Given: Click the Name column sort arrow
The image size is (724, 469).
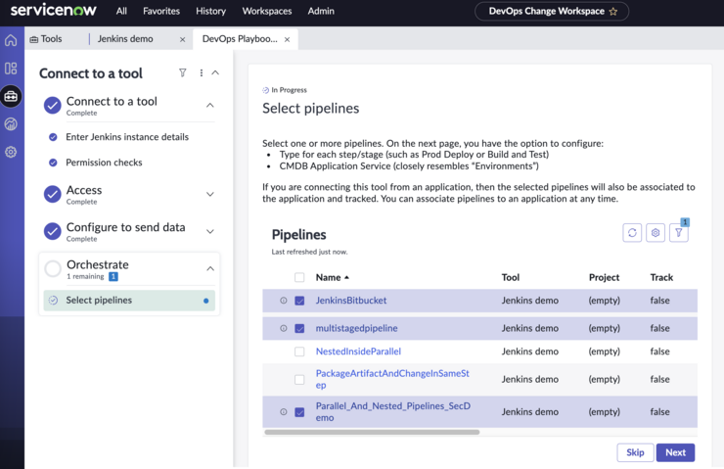Looking at the screenshot, I should (346, 277).
